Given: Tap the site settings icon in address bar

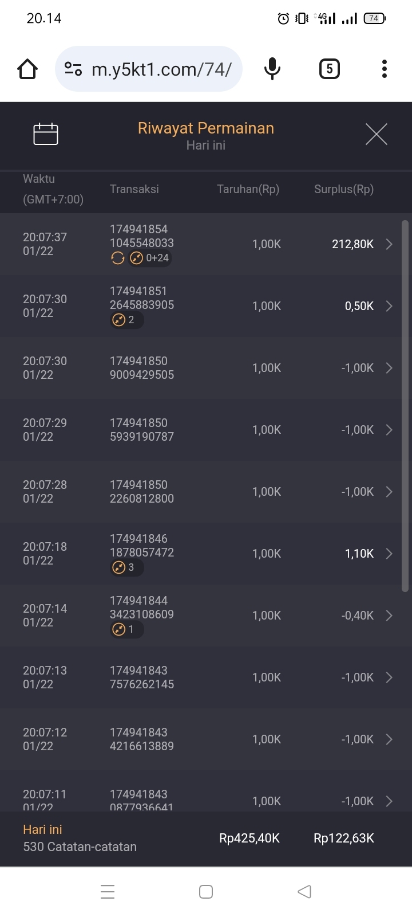Looking at the screenshot, I should tap(73, 69).
